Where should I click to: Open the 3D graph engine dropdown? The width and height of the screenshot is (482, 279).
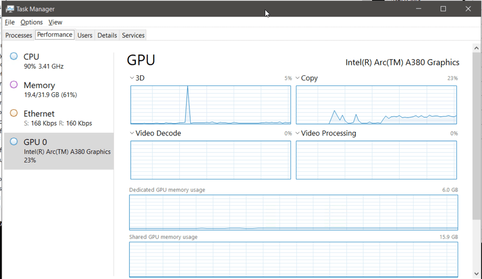click(x=132, y=78)
